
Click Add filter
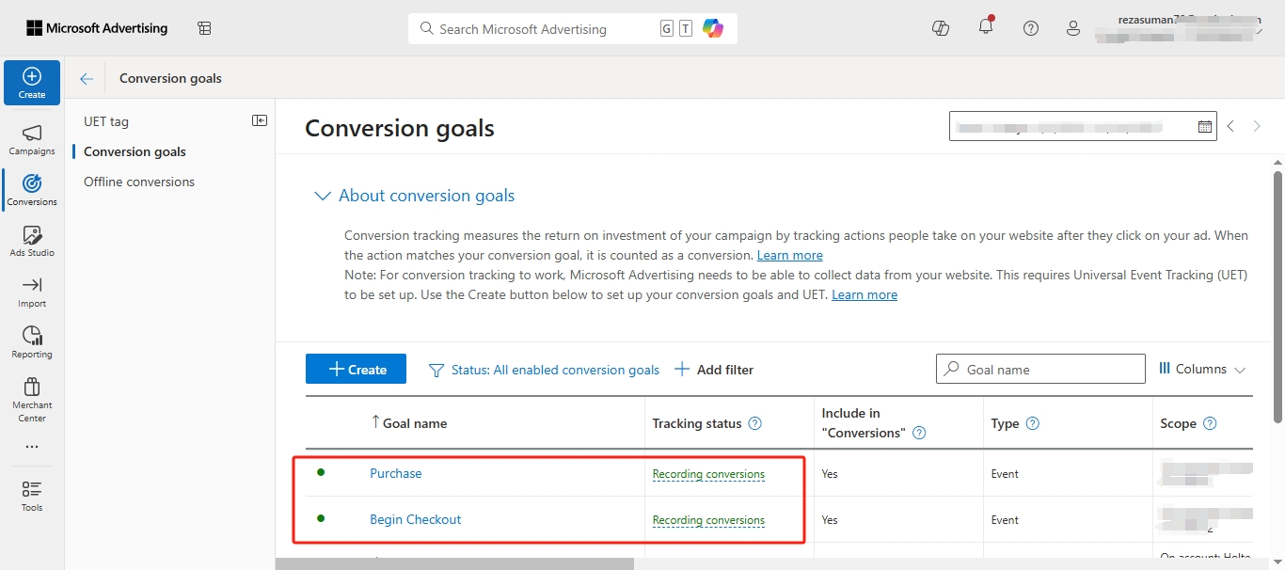(714, 370)
